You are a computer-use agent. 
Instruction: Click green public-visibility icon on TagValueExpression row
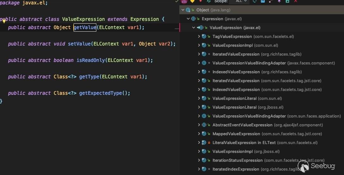(209, 36)
